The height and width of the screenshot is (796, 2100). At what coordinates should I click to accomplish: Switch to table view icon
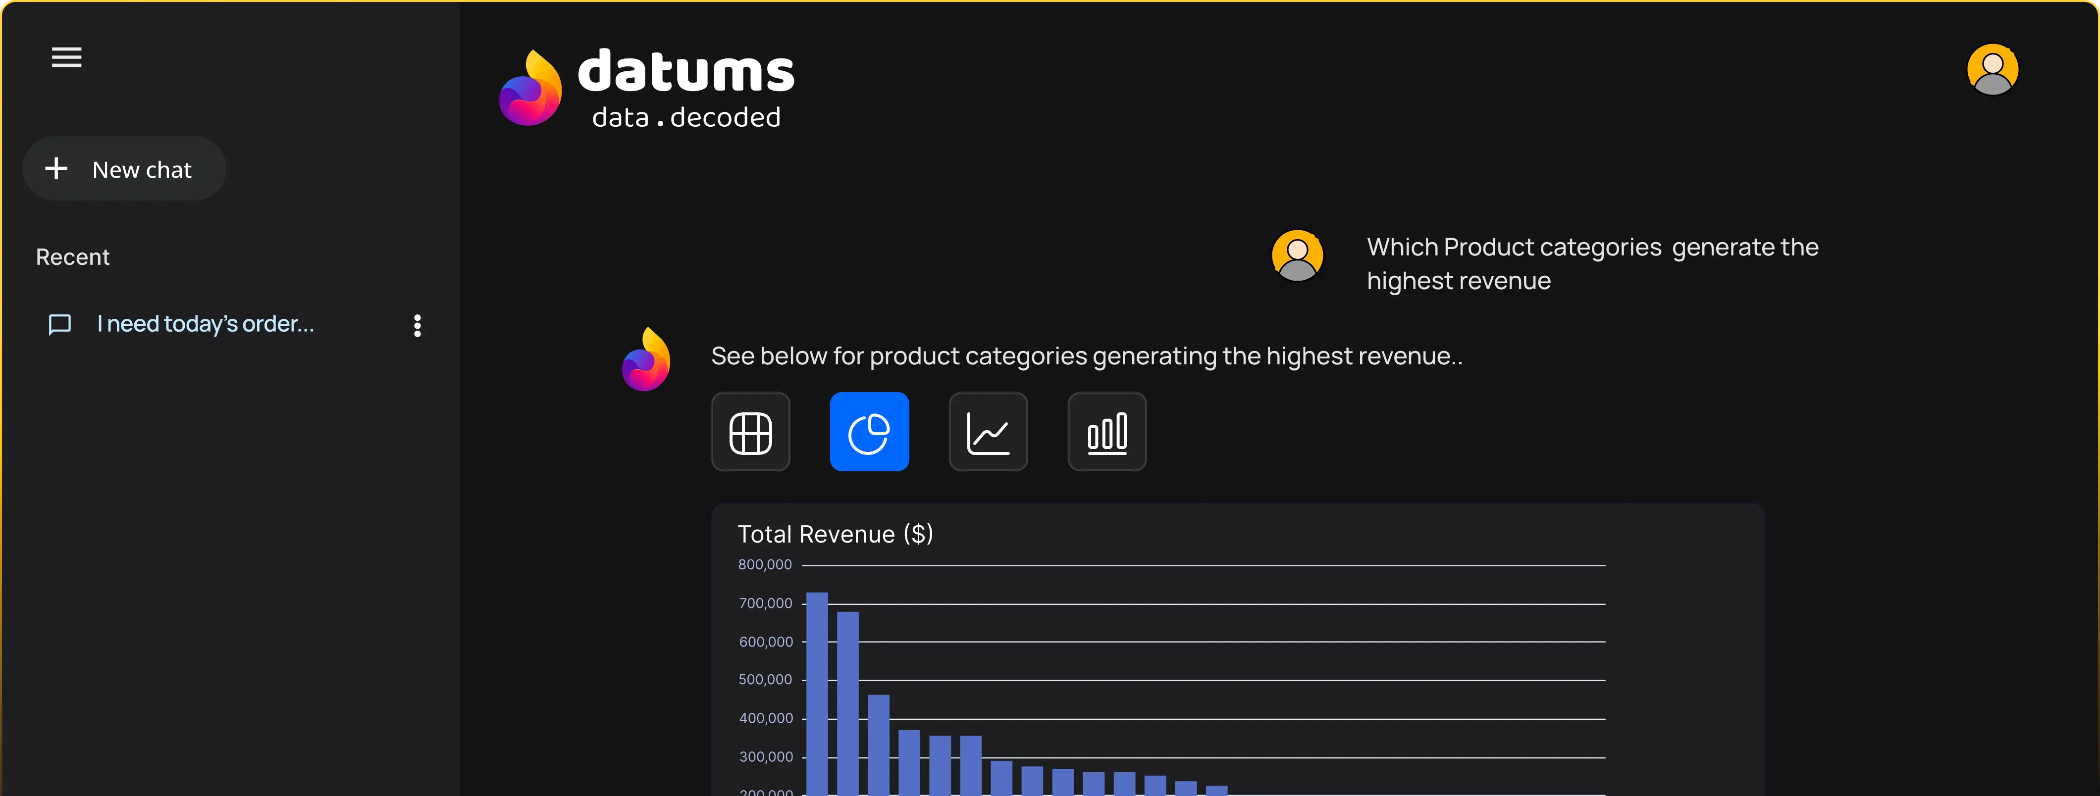point(750,432)
